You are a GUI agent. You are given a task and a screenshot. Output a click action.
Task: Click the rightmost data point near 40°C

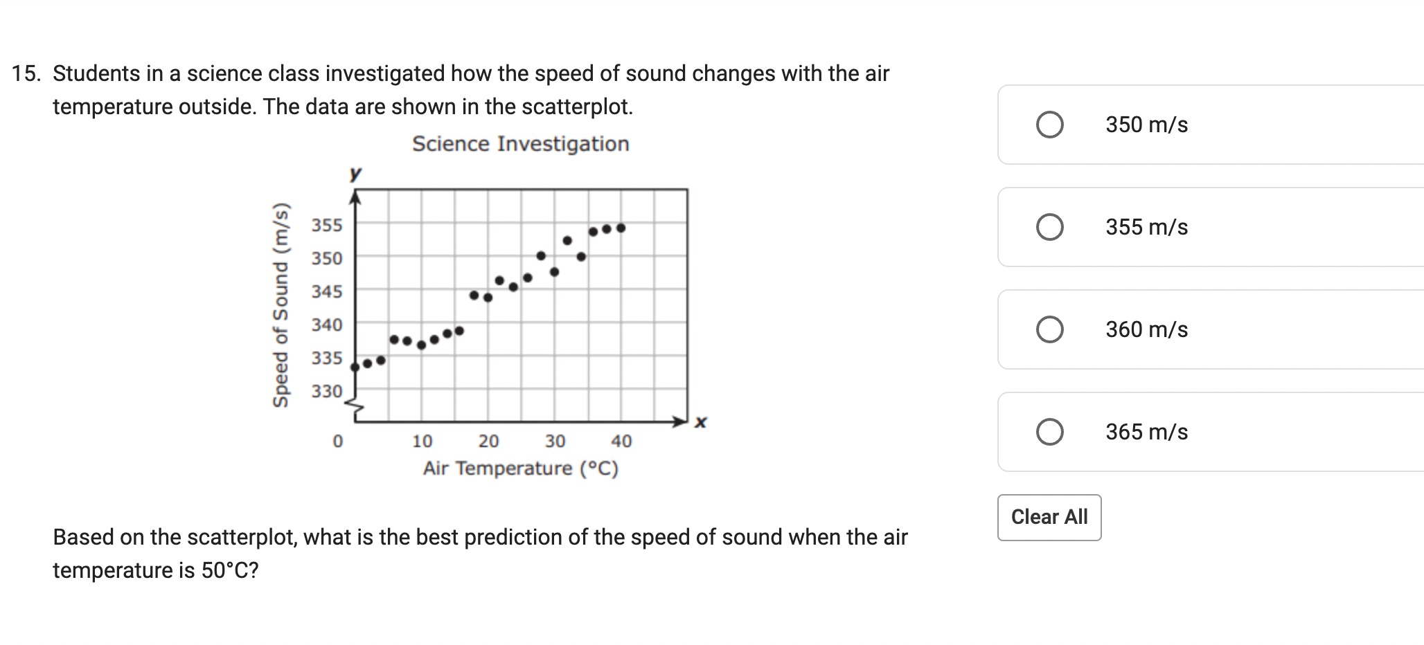(x=621, y=228)
